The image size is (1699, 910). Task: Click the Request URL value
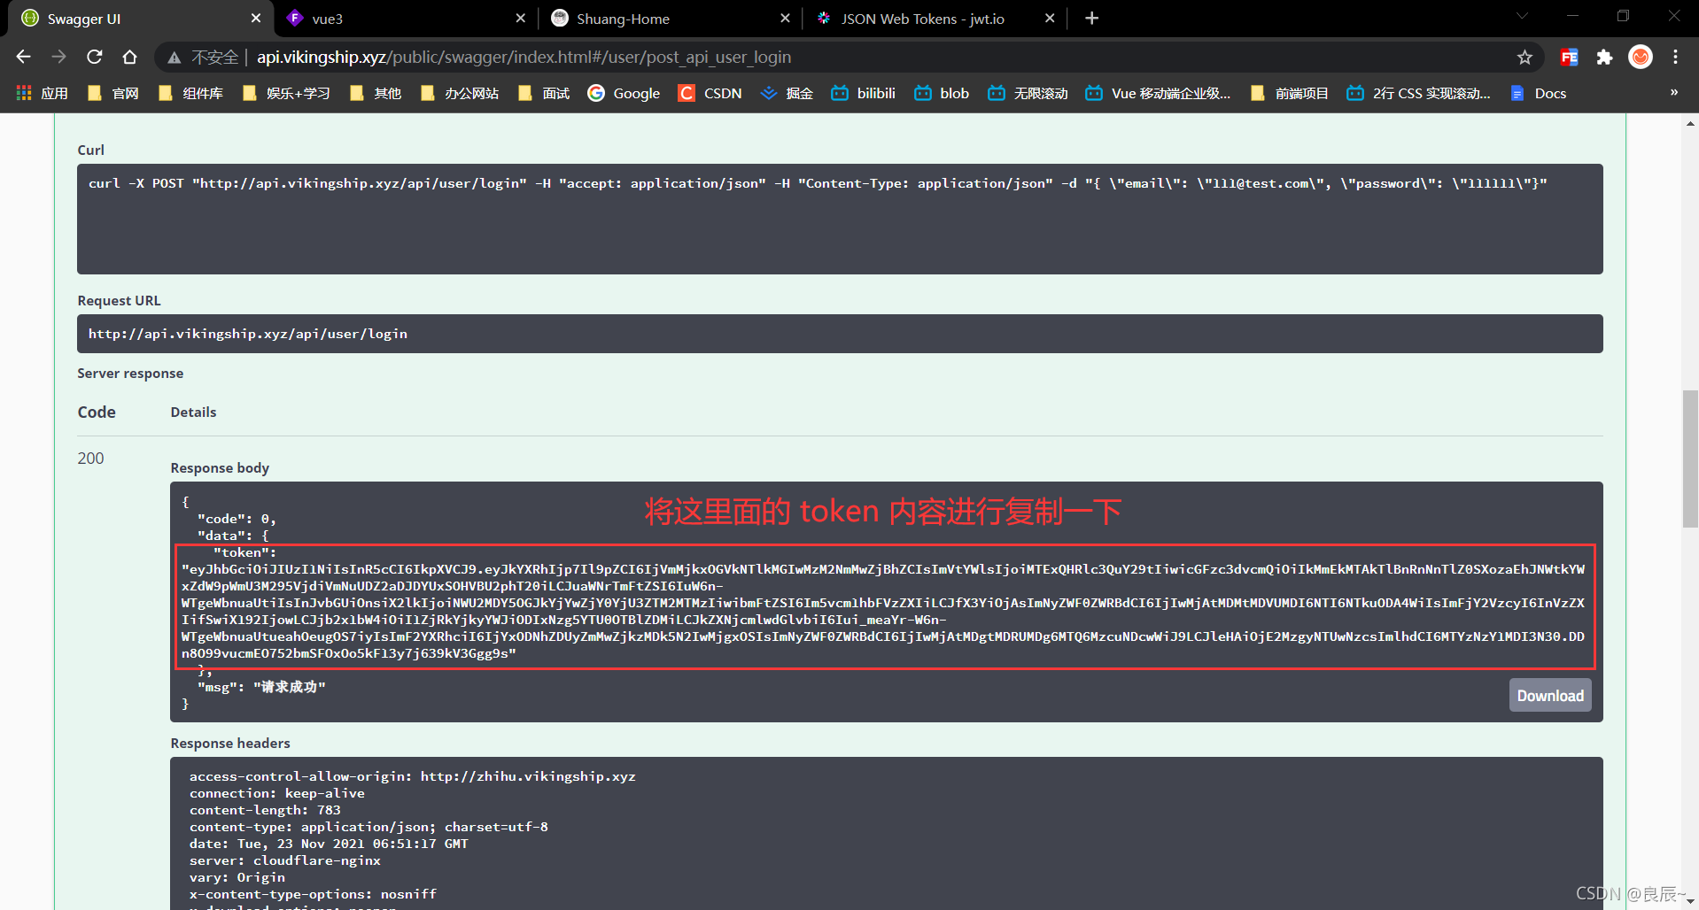point(248,334)
